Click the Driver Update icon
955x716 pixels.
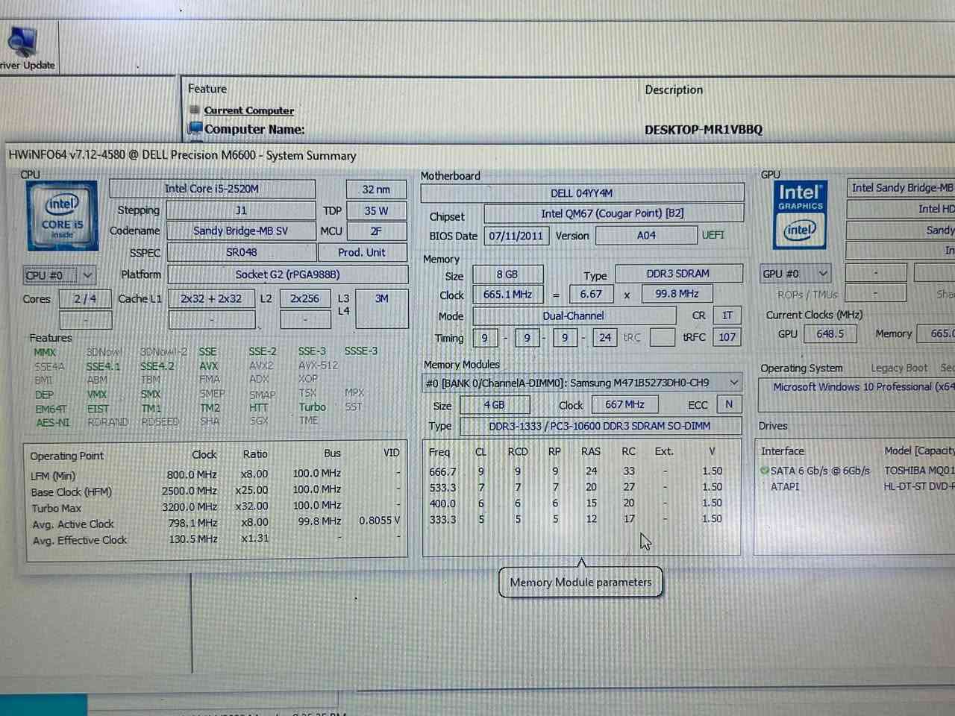[x=22, y=43]
